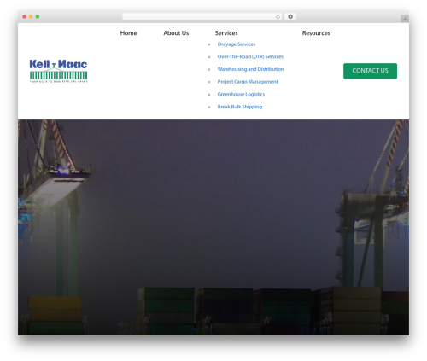
Task: Select Over-The-Road (OTR) Services link
Action: (250, 56)
